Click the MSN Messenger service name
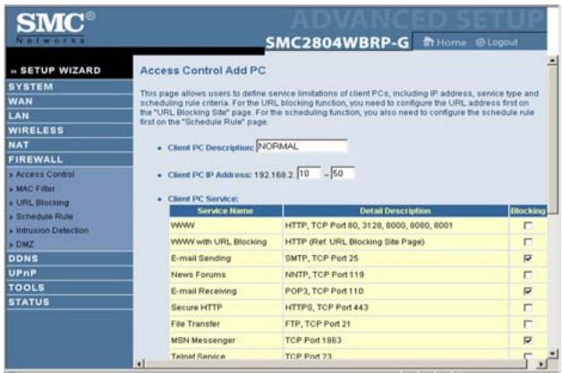The image size is (562, 373). pyautogui.click(x=203, y=341)
